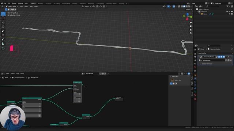Toggle Plane visibility eye in outliner
This screenshot has width=234, height=131.
pyautogui.click(x=230, y=14)
